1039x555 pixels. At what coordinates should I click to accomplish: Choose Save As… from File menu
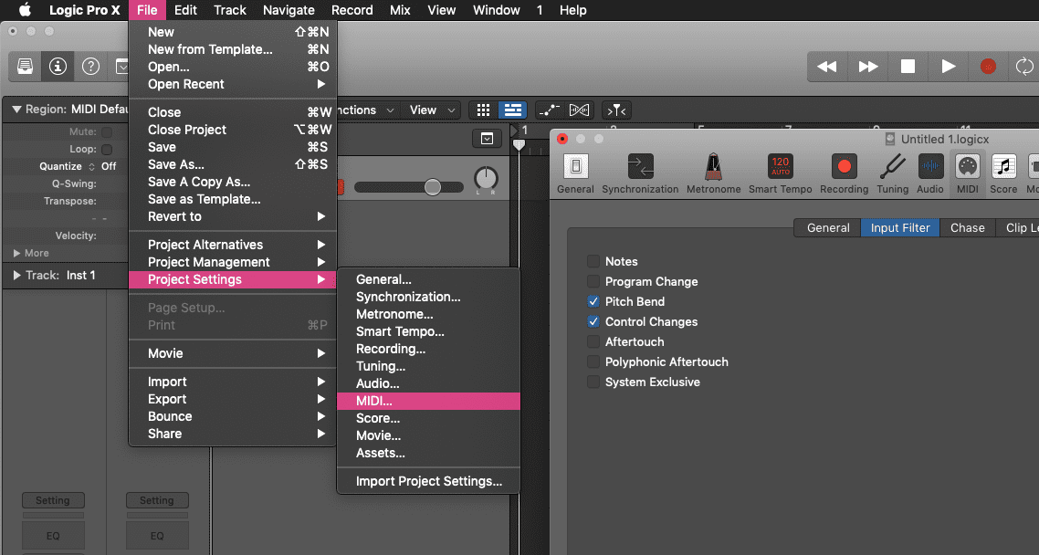(233, 164)
